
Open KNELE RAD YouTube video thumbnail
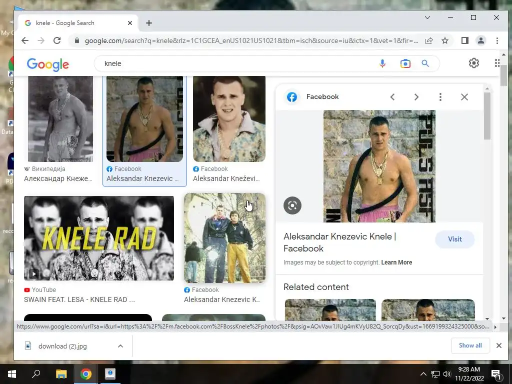99,238
